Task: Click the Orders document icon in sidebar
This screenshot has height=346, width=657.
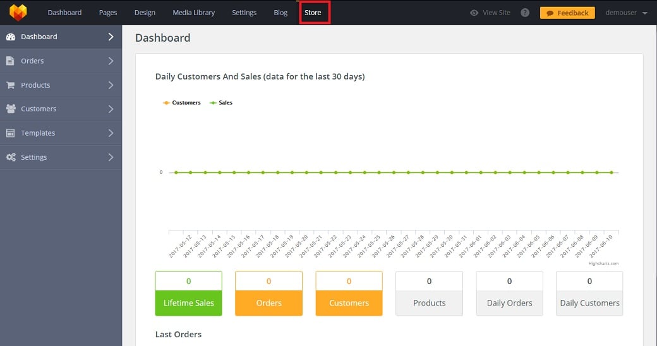Action: (x=10, y=61)
